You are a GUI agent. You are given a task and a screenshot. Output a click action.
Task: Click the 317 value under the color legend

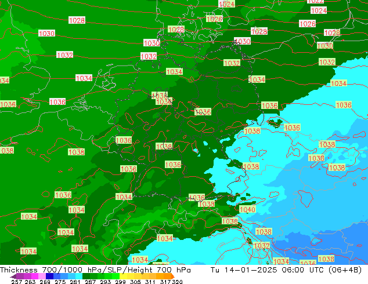165,282
